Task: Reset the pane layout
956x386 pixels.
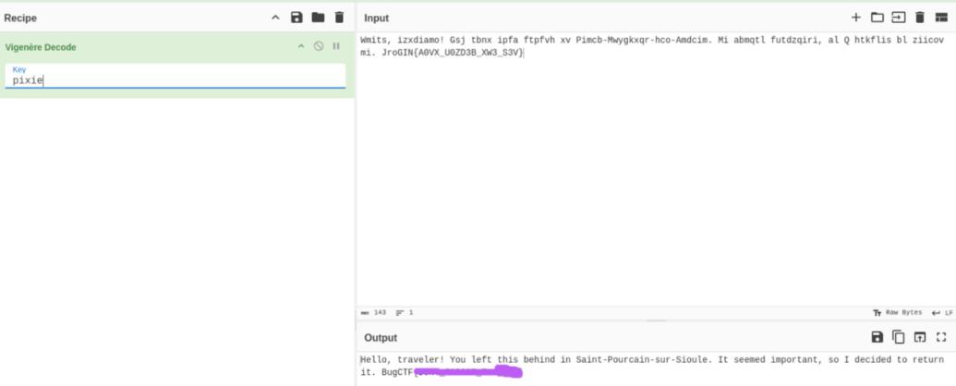Action: point(941,18)
